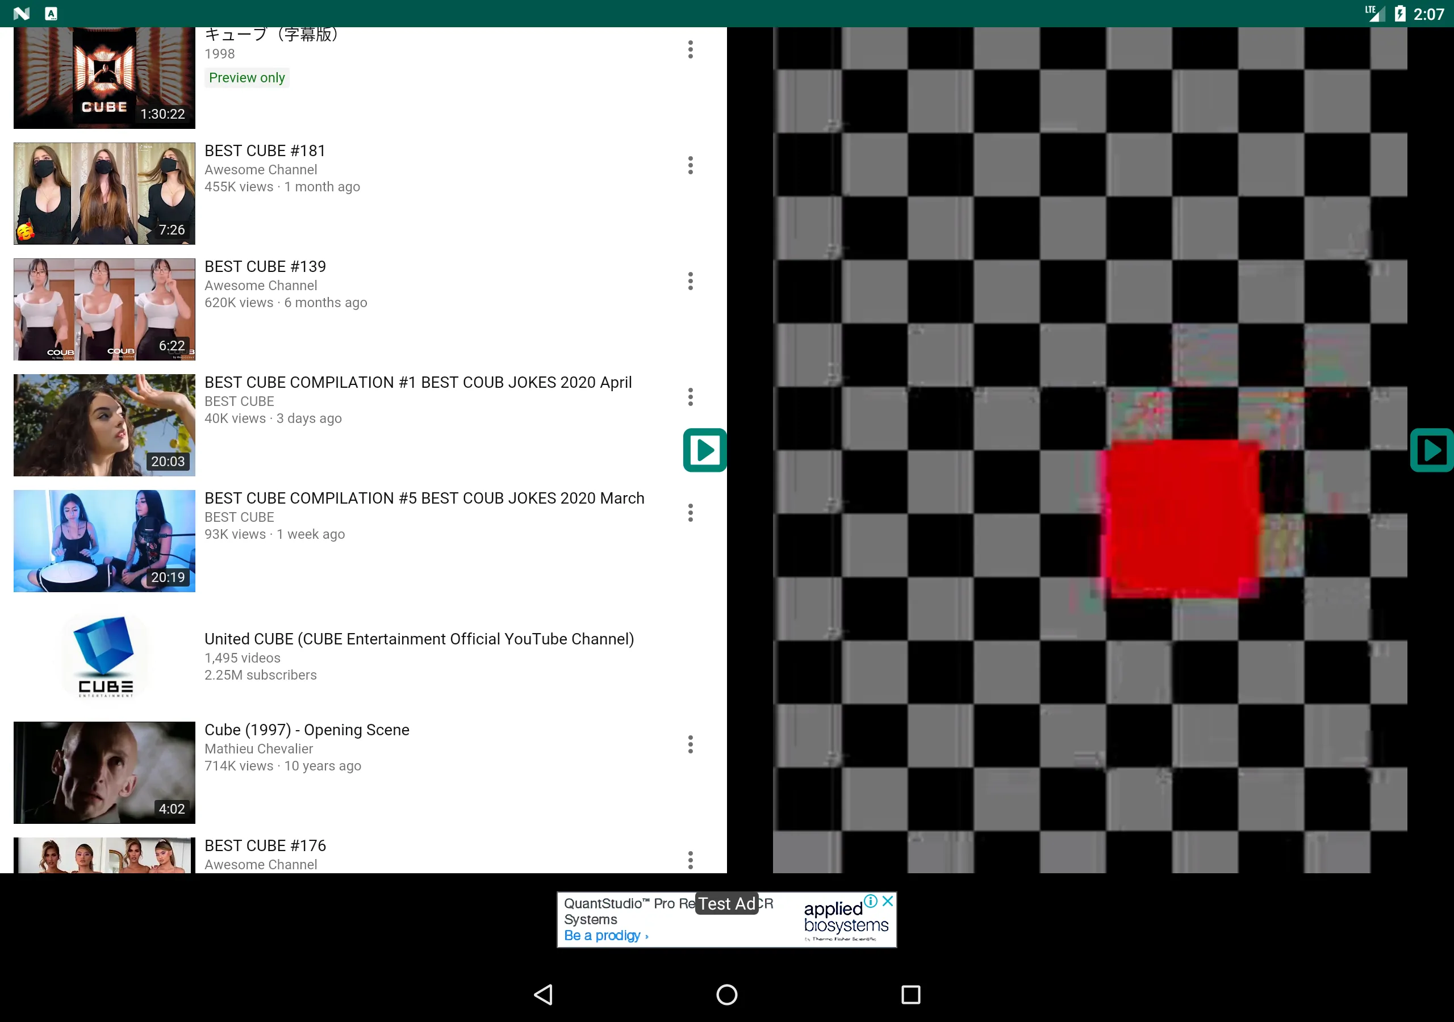Open ad info icon on banner
Screen dimensions: 1454x1022
(x=871, y=901)
